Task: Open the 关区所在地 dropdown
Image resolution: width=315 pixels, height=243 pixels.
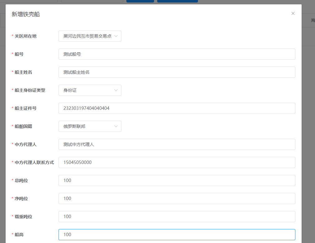Action: (x=87, y=36)
